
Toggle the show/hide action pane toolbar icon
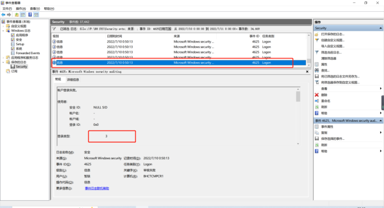coord(36,15)
